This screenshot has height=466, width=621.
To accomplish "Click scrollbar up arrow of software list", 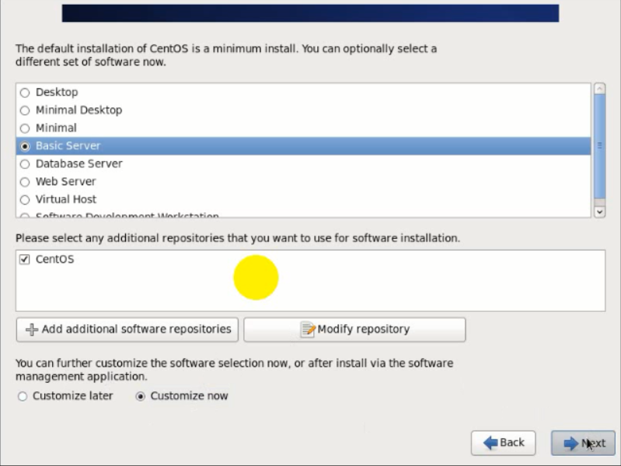I will [x=599, y=89].
